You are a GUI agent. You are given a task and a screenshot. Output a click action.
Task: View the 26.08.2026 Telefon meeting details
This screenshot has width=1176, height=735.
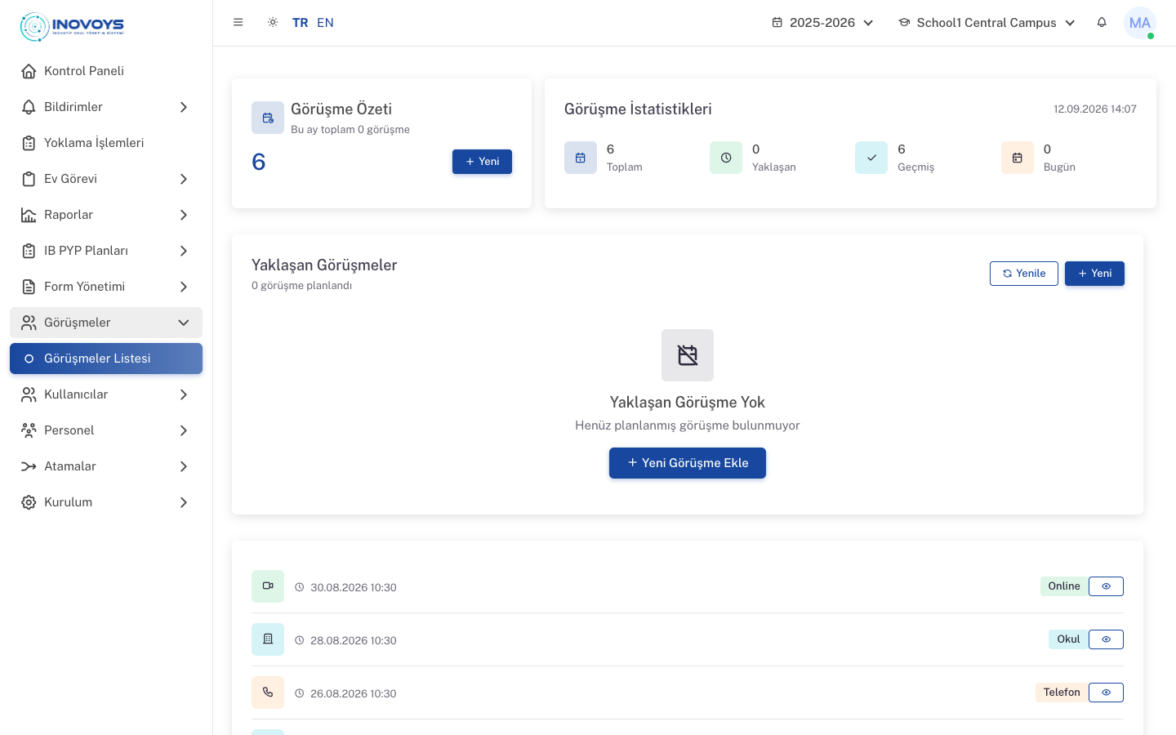[1106, 693]
